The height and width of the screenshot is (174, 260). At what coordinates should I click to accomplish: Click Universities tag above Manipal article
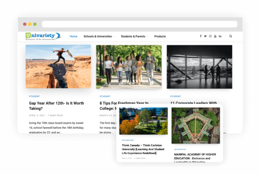180,149
